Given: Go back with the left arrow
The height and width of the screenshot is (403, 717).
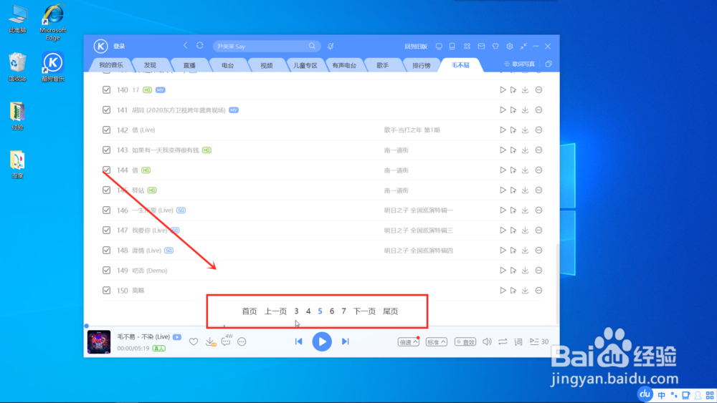Looking at the screenshot, I should [x=185, y=46].
